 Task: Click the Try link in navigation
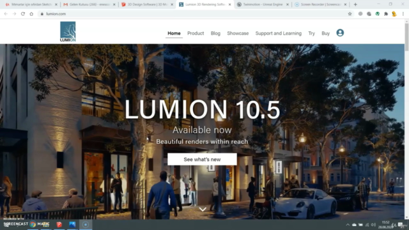(x=311, y=33)
